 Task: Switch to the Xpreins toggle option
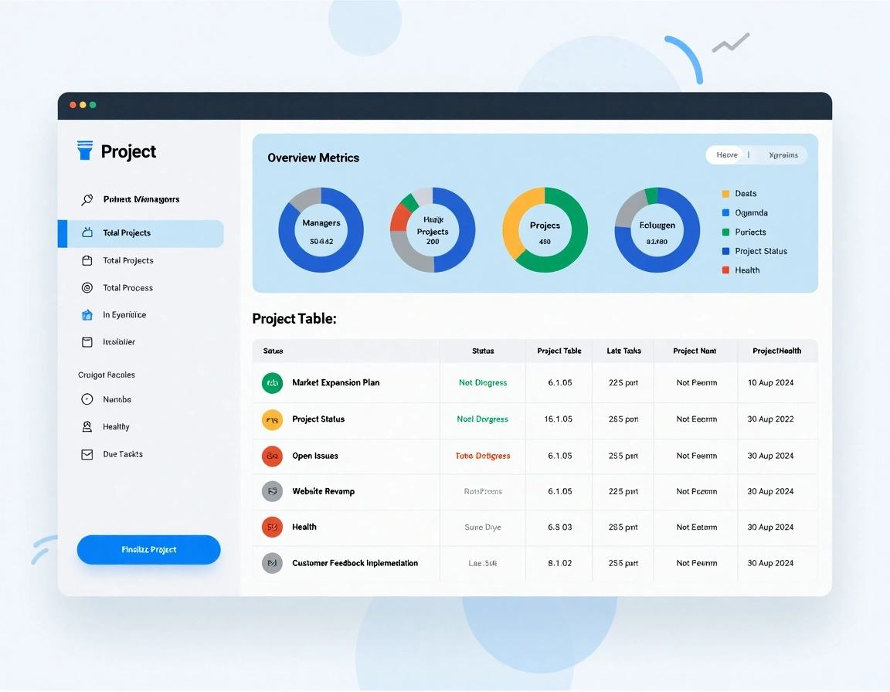783,155
